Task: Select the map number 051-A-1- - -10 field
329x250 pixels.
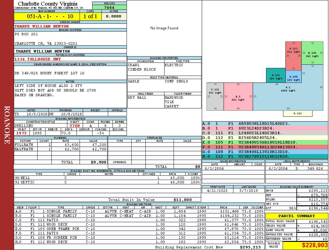Action: [47, 16]
